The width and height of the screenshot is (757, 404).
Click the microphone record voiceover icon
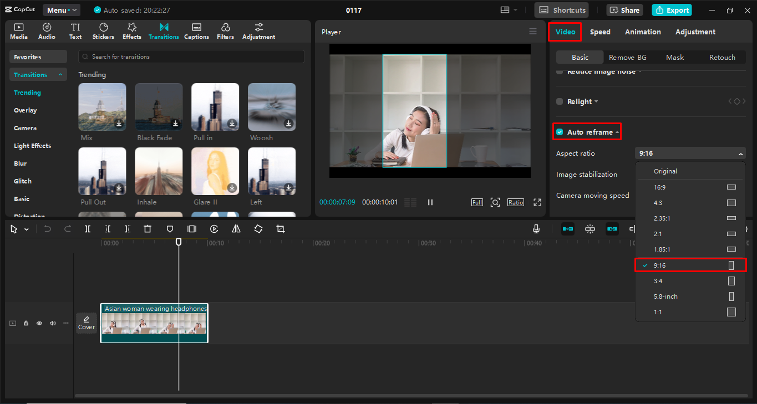536,229
